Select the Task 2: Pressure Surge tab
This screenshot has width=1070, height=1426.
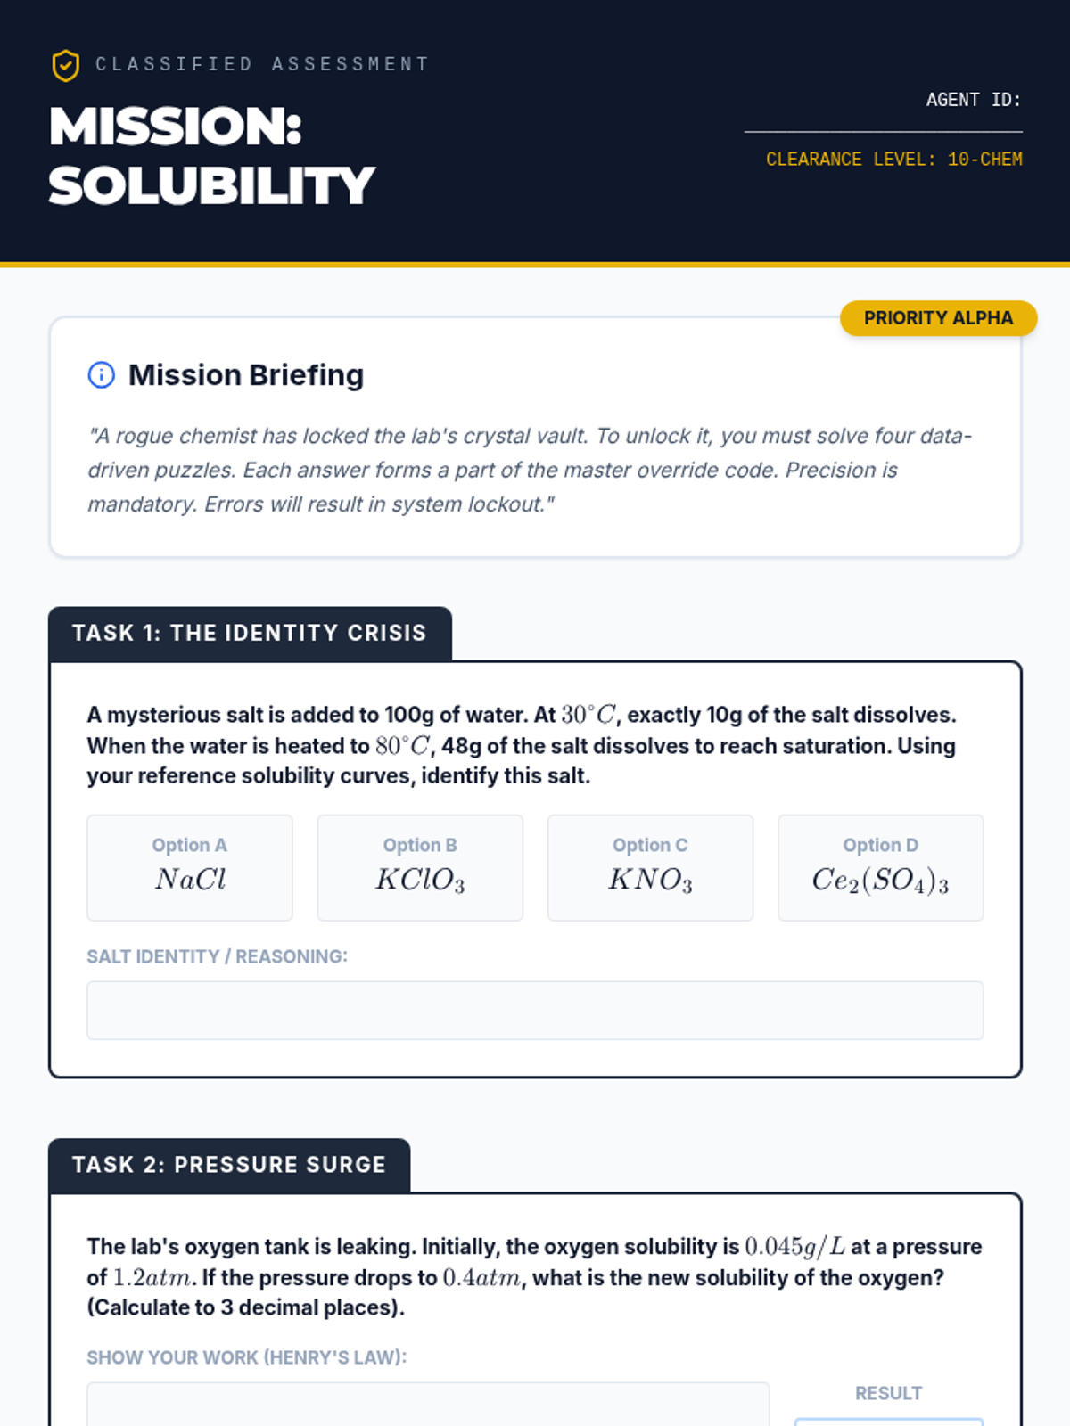[x=229, y=1166]
